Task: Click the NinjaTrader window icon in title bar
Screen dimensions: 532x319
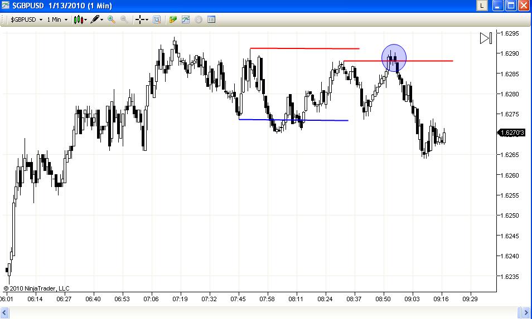Action: click(x=5, y=5)
